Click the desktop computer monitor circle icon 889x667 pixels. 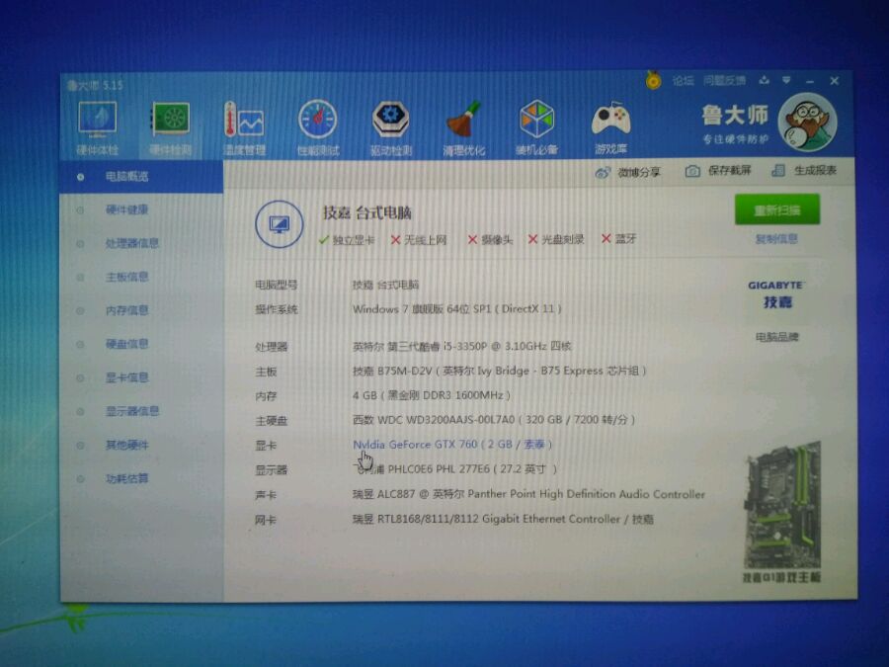click(x=279, y=224)
